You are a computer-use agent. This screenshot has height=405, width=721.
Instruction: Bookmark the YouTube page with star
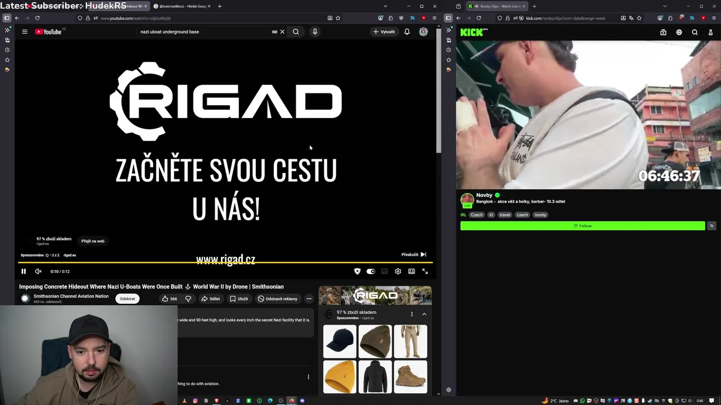point(338,18)
